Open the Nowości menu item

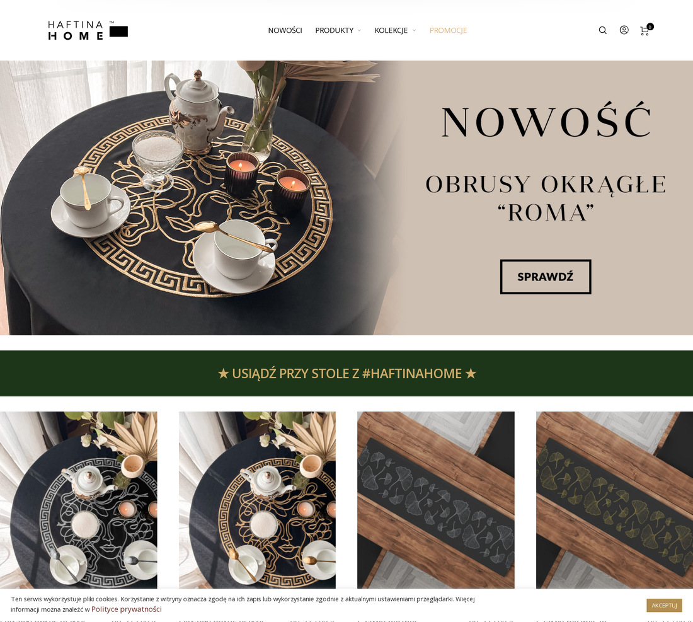pyautogui.click(x=285, y=30)
